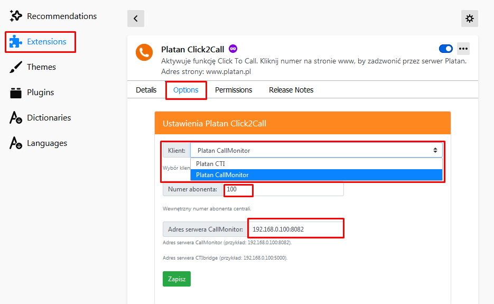Open the Themes section
494x304 pixels.
point(33,67)
